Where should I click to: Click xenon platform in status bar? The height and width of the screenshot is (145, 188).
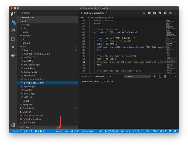[59, 131]
